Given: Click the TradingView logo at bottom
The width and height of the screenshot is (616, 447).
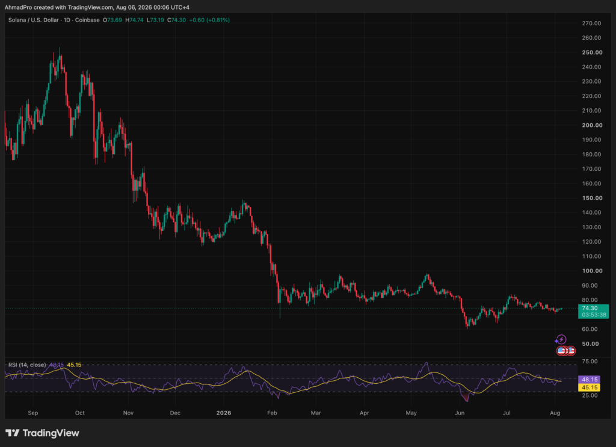Looking at the screenshot, I should (x=12, y=433).
